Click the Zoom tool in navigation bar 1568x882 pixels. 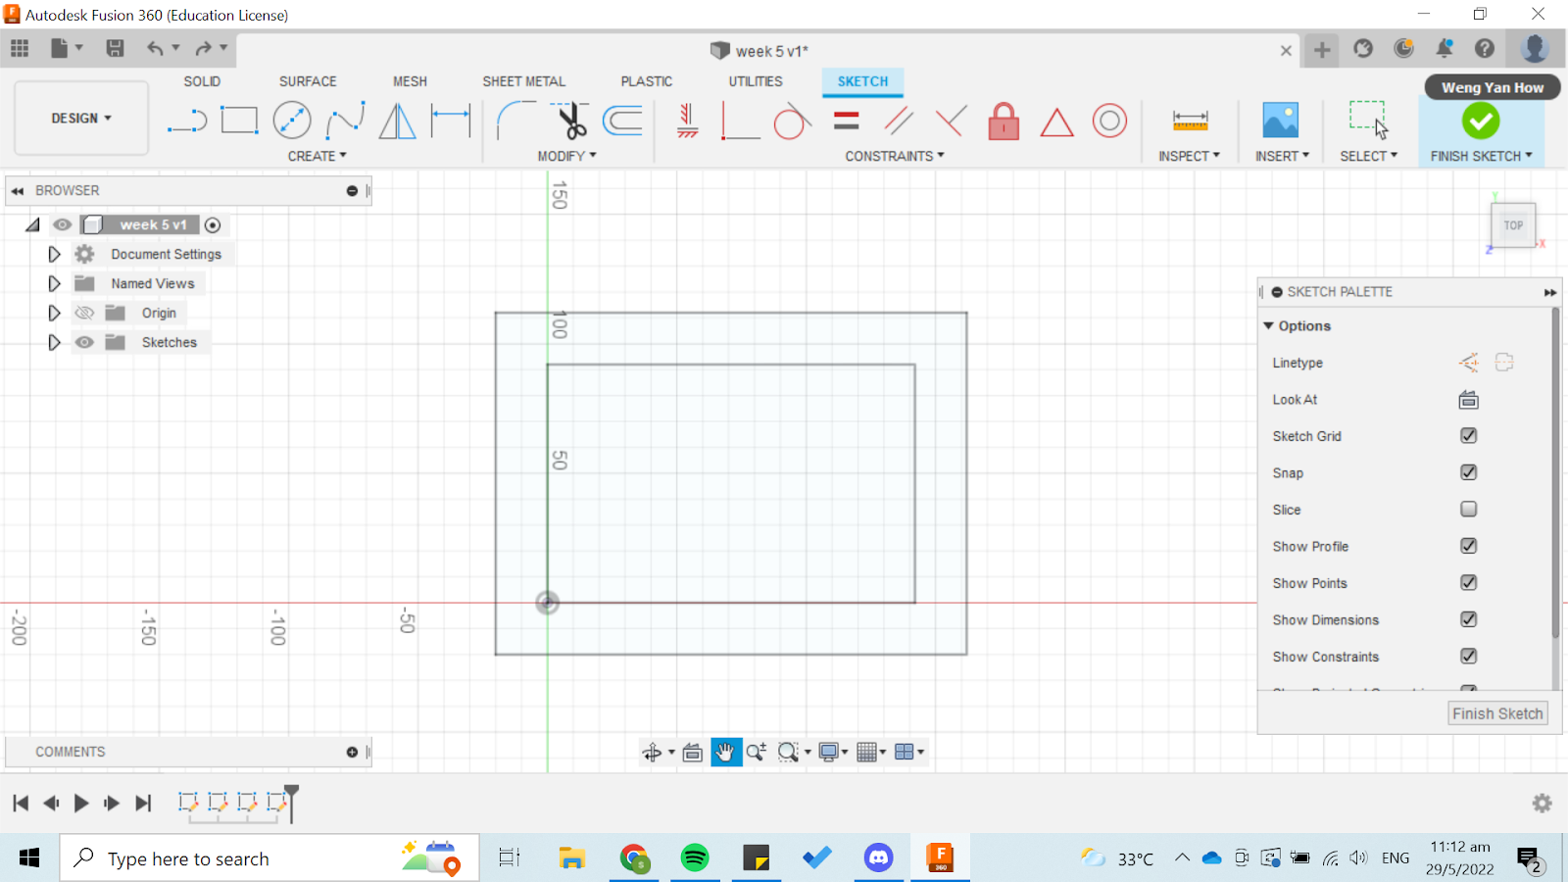click(x=756, y=752)
